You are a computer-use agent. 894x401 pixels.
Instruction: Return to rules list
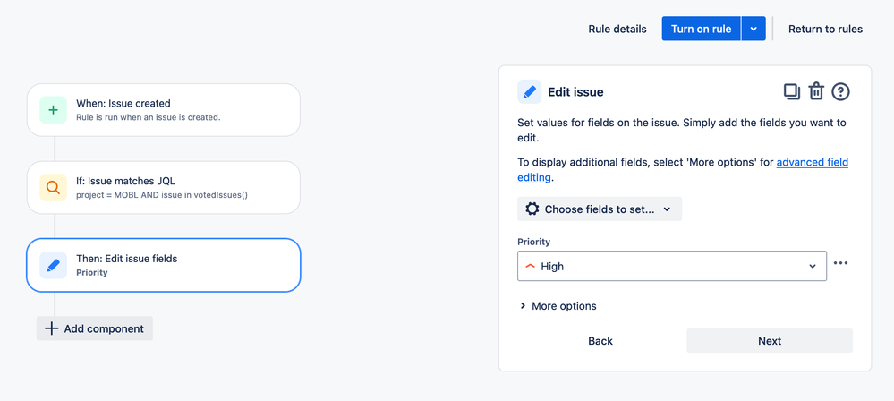tap(825, 29)
